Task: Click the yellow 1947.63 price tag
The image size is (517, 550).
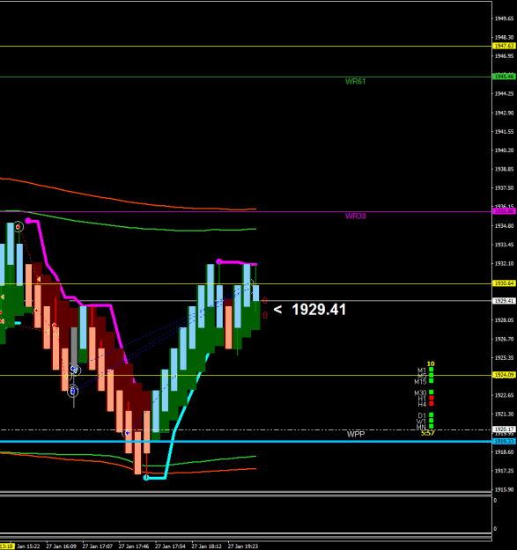Action: click(504, 46)
